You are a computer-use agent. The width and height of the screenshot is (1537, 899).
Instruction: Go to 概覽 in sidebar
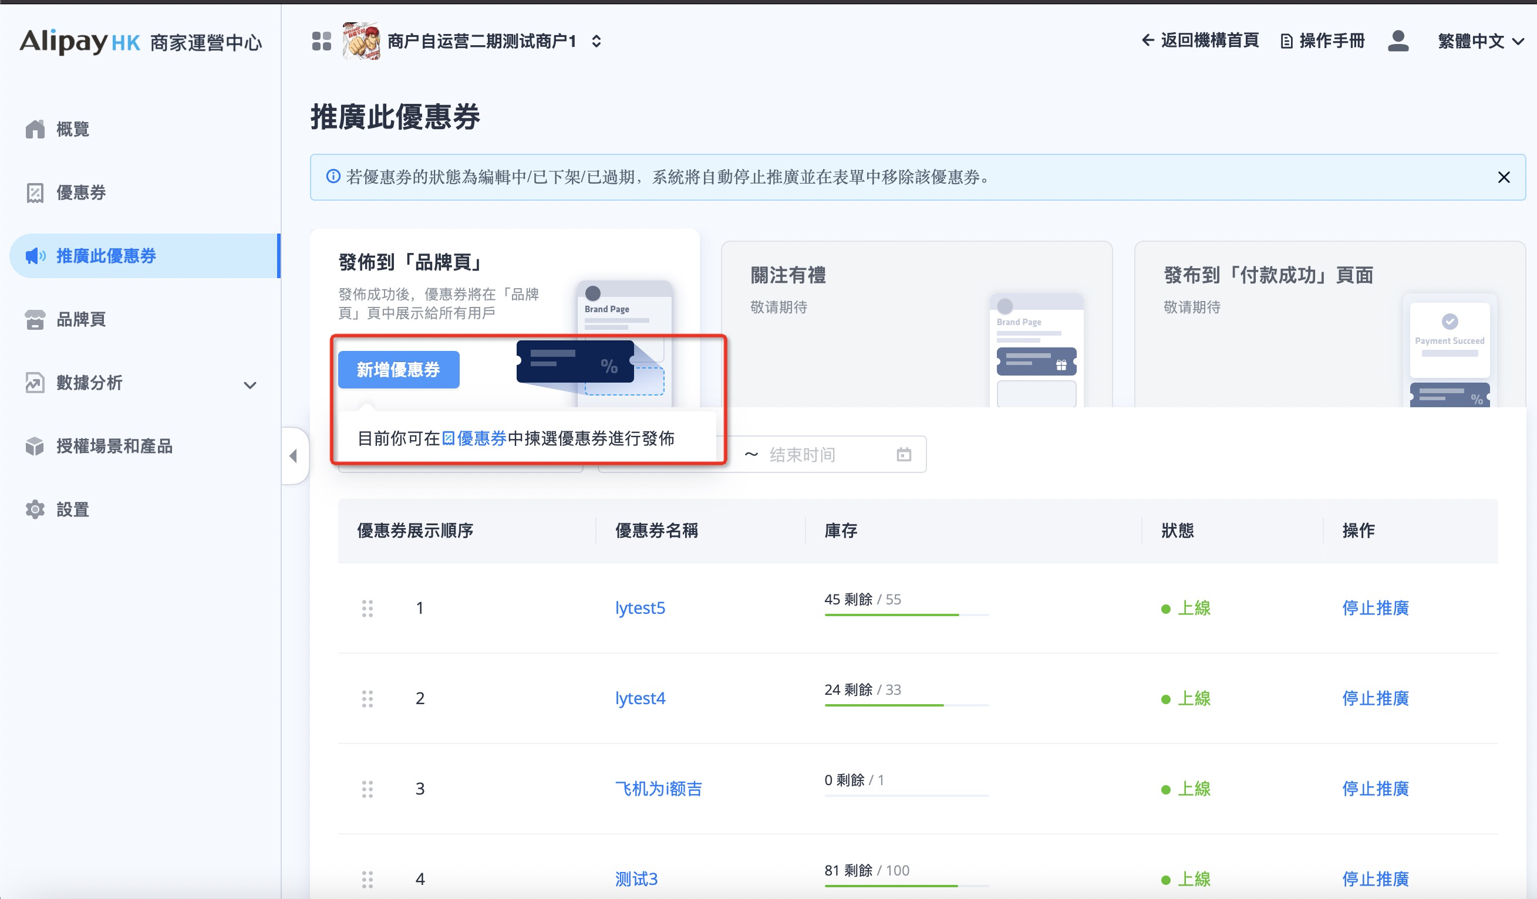(x=73, y=129)
